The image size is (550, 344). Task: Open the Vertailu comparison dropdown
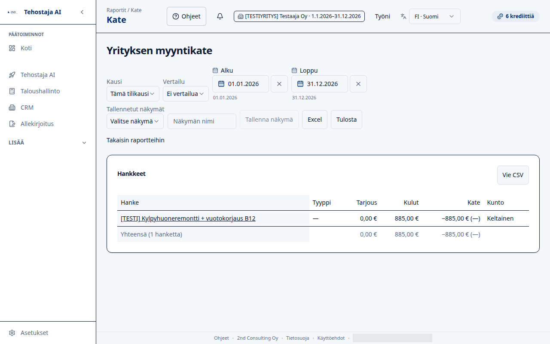(x=186, y=94)
